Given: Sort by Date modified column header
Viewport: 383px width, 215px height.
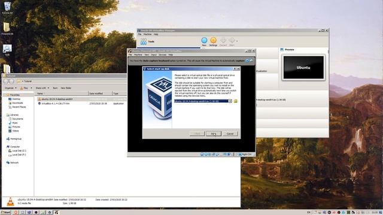Looking at the screenshot, I should (x=100, y=93).
